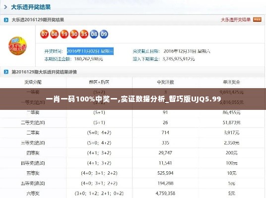The width and height of the screenshot is (266, 198).
Task: Click the 奖级分配 column header
Action: [33, 82]
